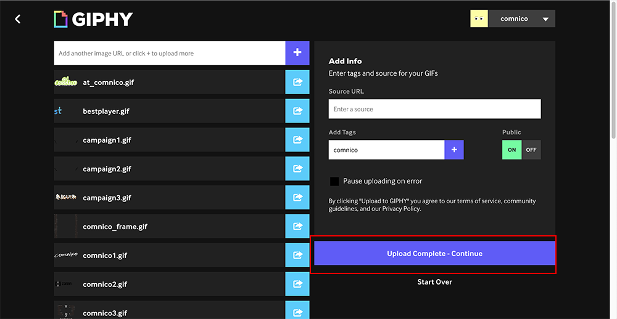Viewport: 617px width, 319px height.
Task: Click share icon for campaign3.gif
Action: [x=297, y=197]
